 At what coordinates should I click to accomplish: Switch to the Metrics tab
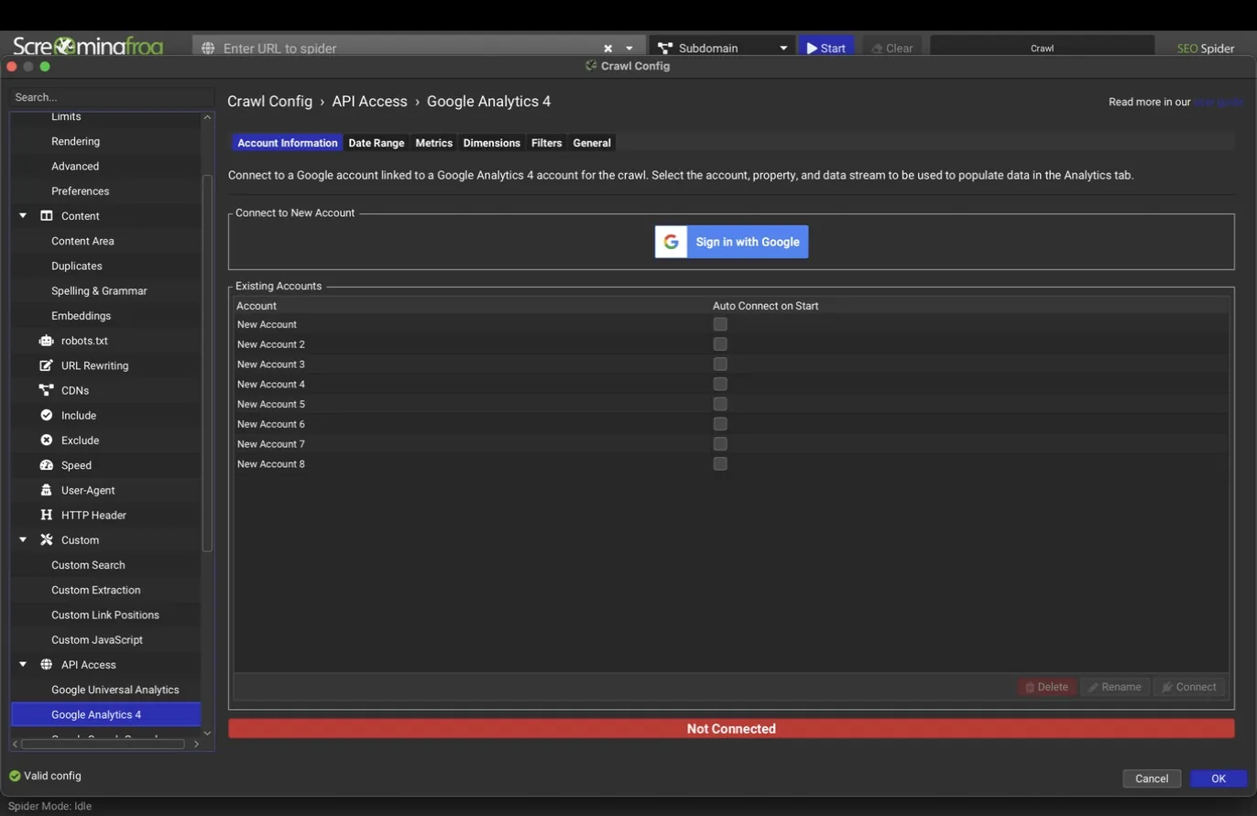pyautogui.click(x=433, y=143)
